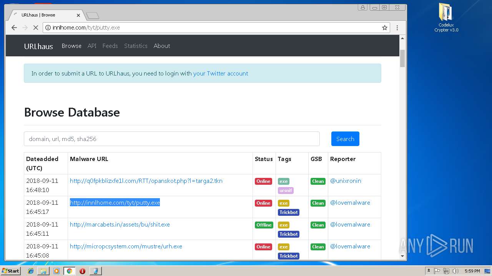Open the Action Center flag icon
492x276 pixels.
437,271
